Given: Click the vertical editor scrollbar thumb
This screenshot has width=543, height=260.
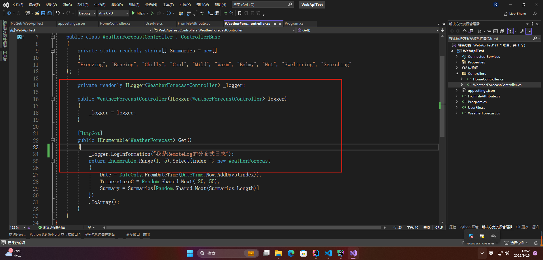Looking at the screenshot, I should click(442, 96).
